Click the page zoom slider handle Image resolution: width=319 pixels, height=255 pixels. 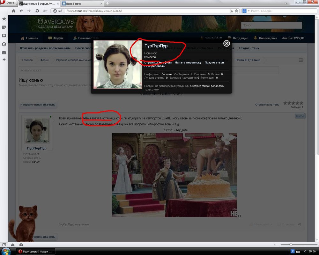pos(291,244)
